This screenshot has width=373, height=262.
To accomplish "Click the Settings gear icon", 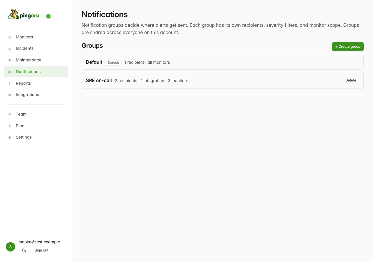I will click(9, 137).
